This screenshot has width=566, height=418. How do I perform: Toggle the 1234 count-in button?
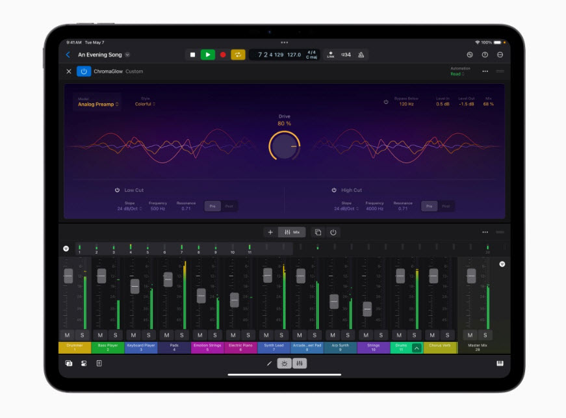(346, 55)
